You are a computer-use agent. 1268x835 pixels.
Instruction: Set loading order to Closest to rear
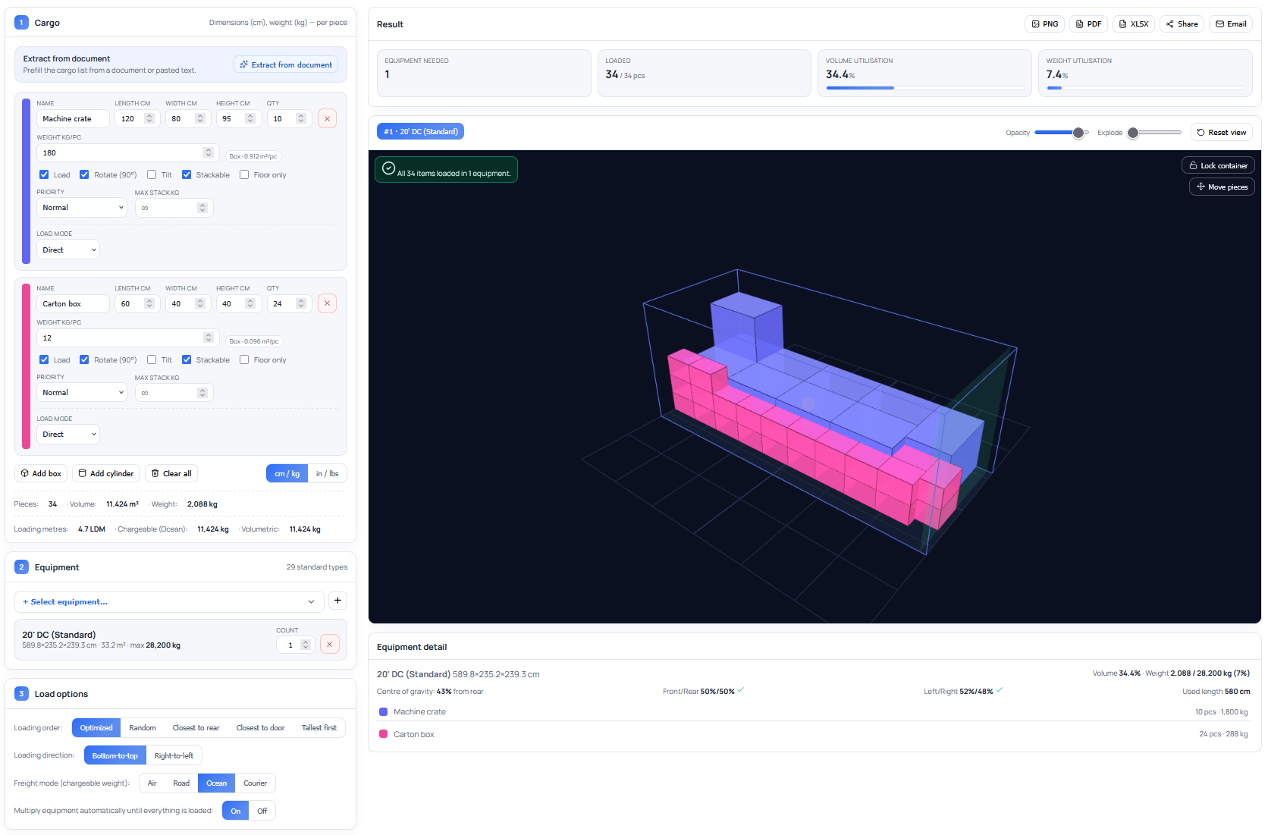[196, 727]
